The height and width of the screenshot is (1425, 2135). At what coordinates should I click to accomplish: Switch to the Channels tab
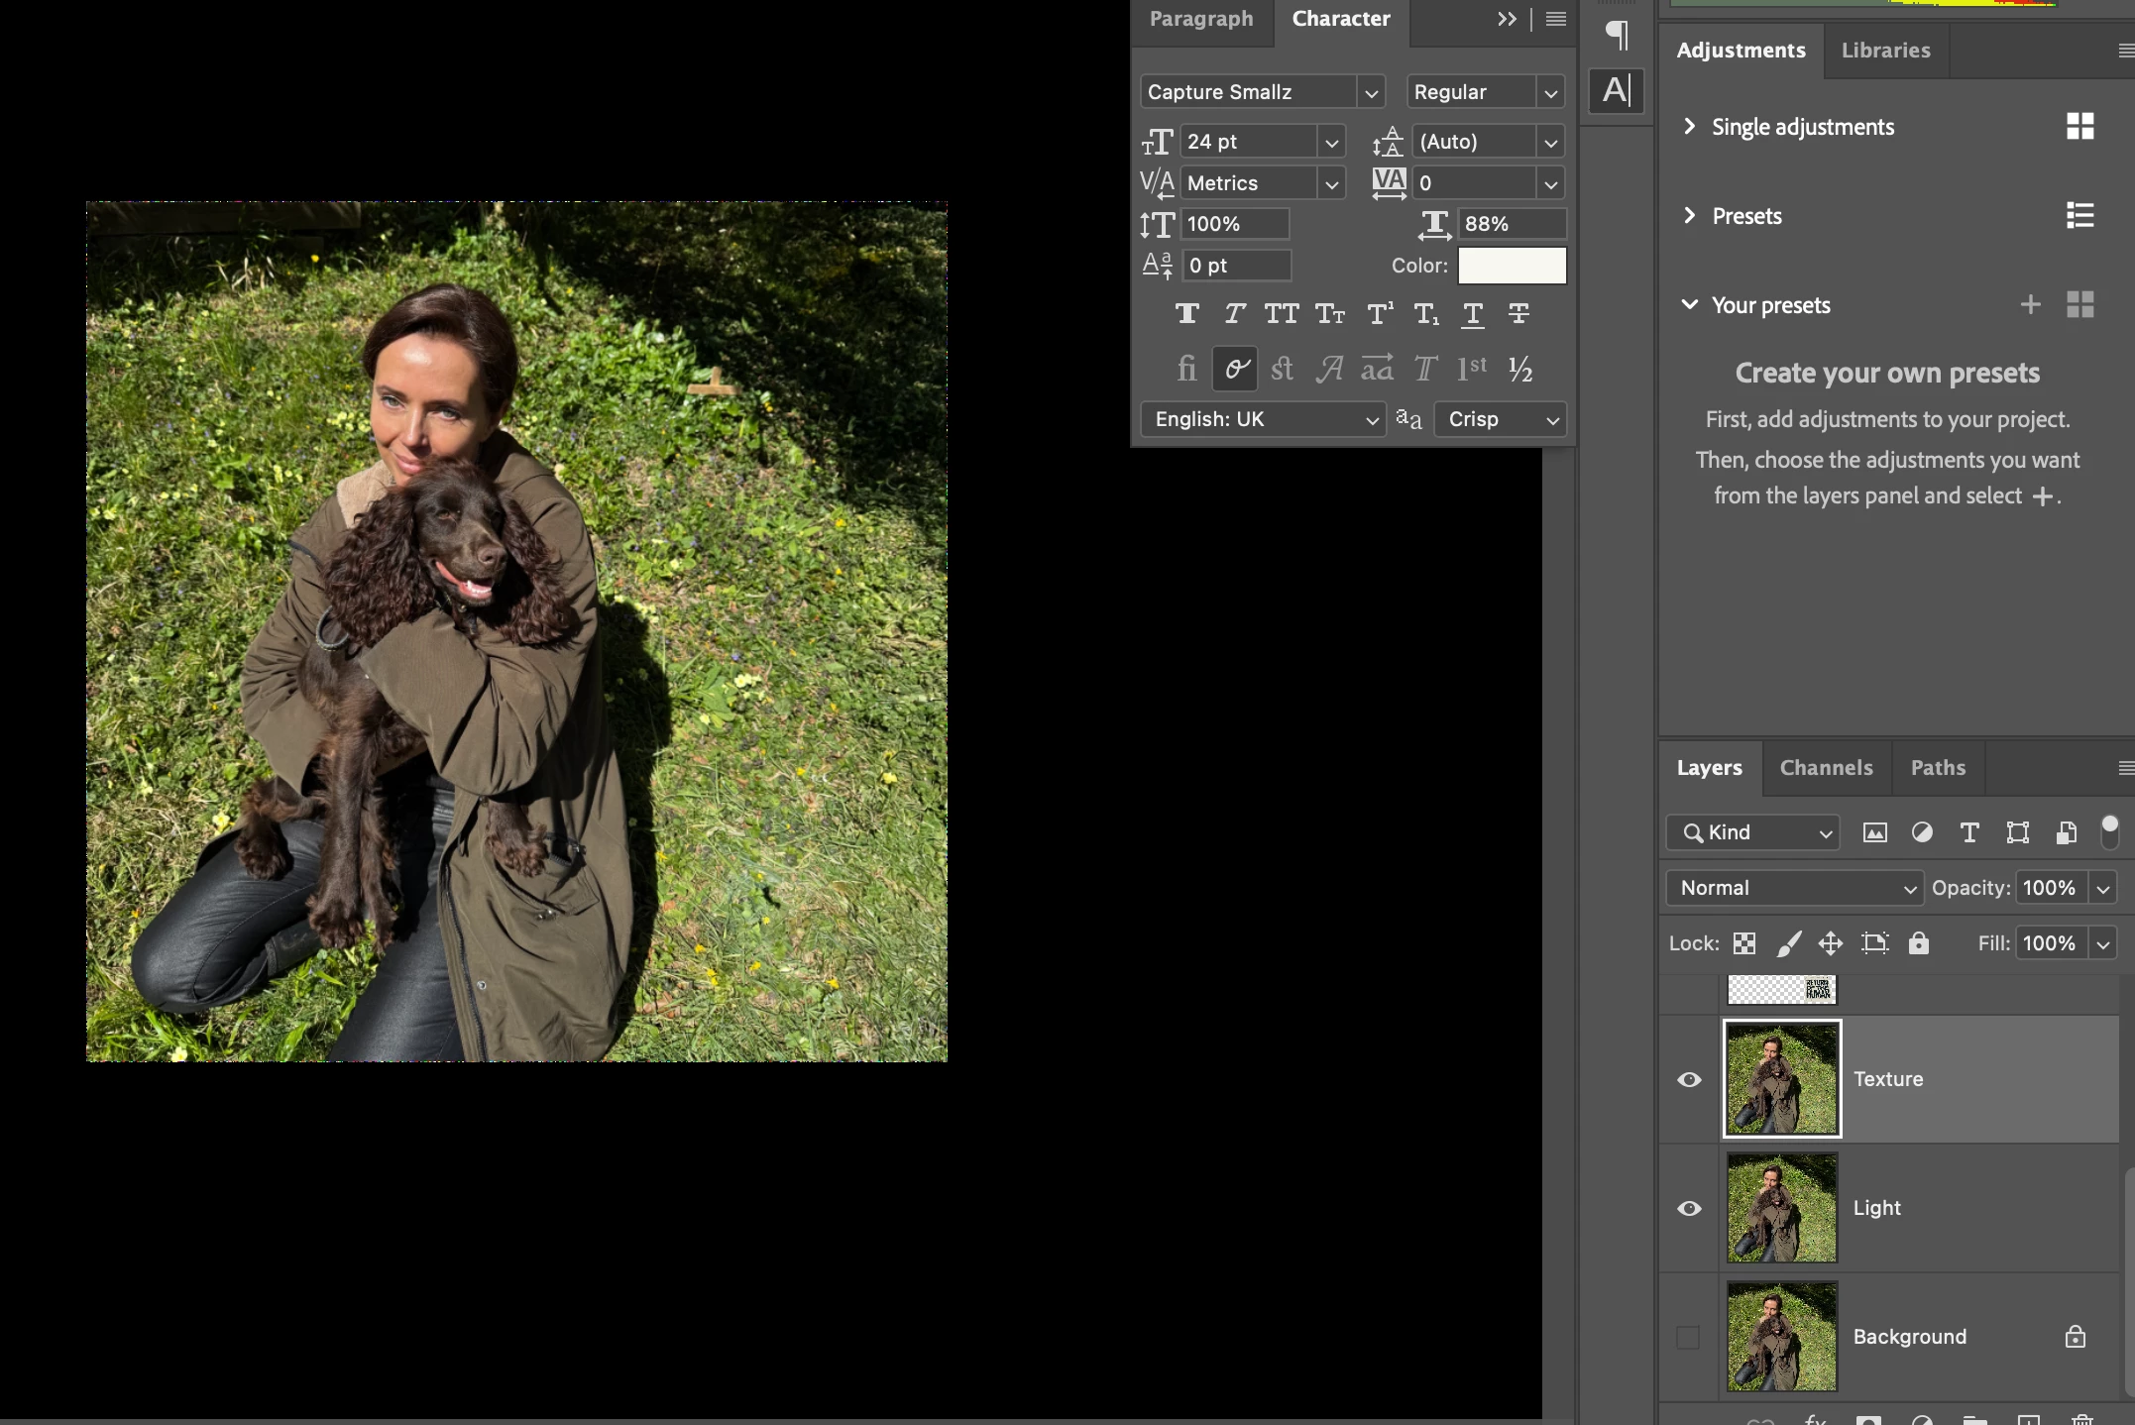(1826, 768)
